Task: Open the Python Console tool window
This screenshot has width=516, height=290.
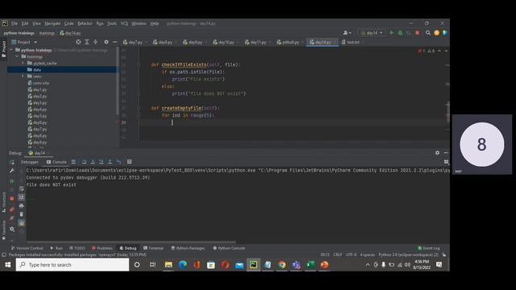Action: point(229,248)
